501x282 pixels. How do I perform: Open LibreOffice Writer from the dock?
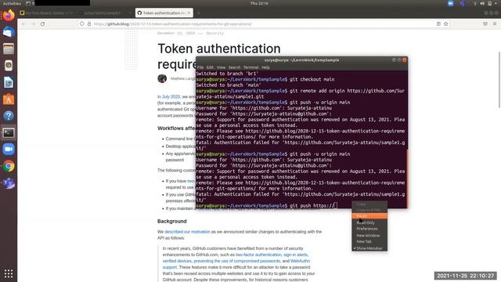coord(9,82)
